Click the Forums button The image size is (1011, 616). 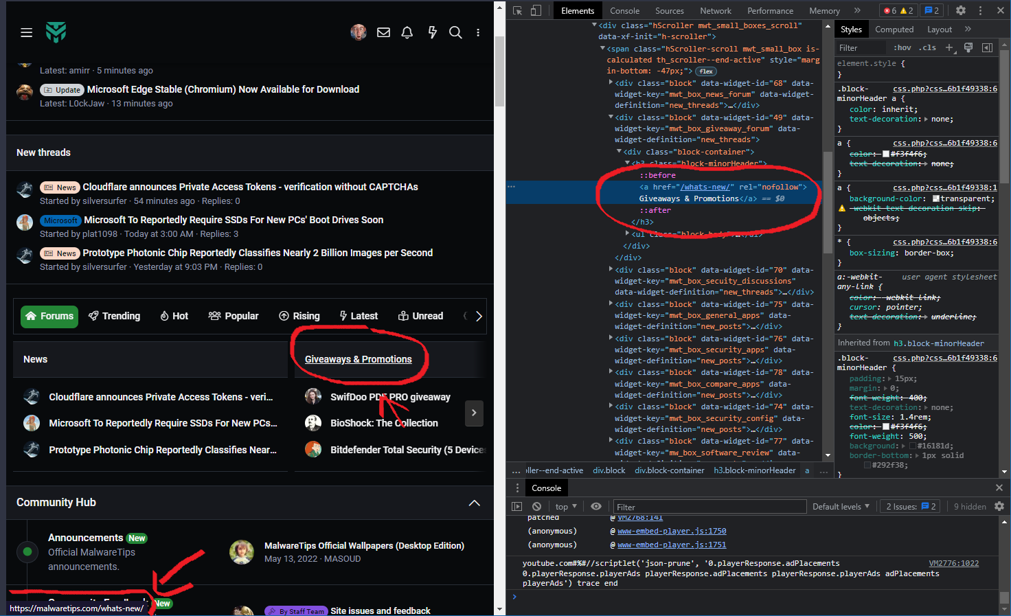(x=49, y=316)
